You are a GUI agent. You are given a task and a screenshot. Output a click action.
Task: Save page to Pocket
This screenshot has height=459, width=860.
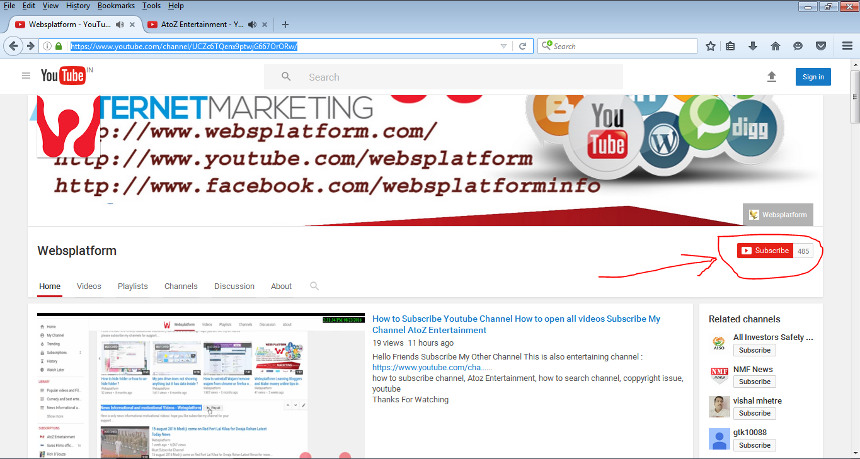820,45
